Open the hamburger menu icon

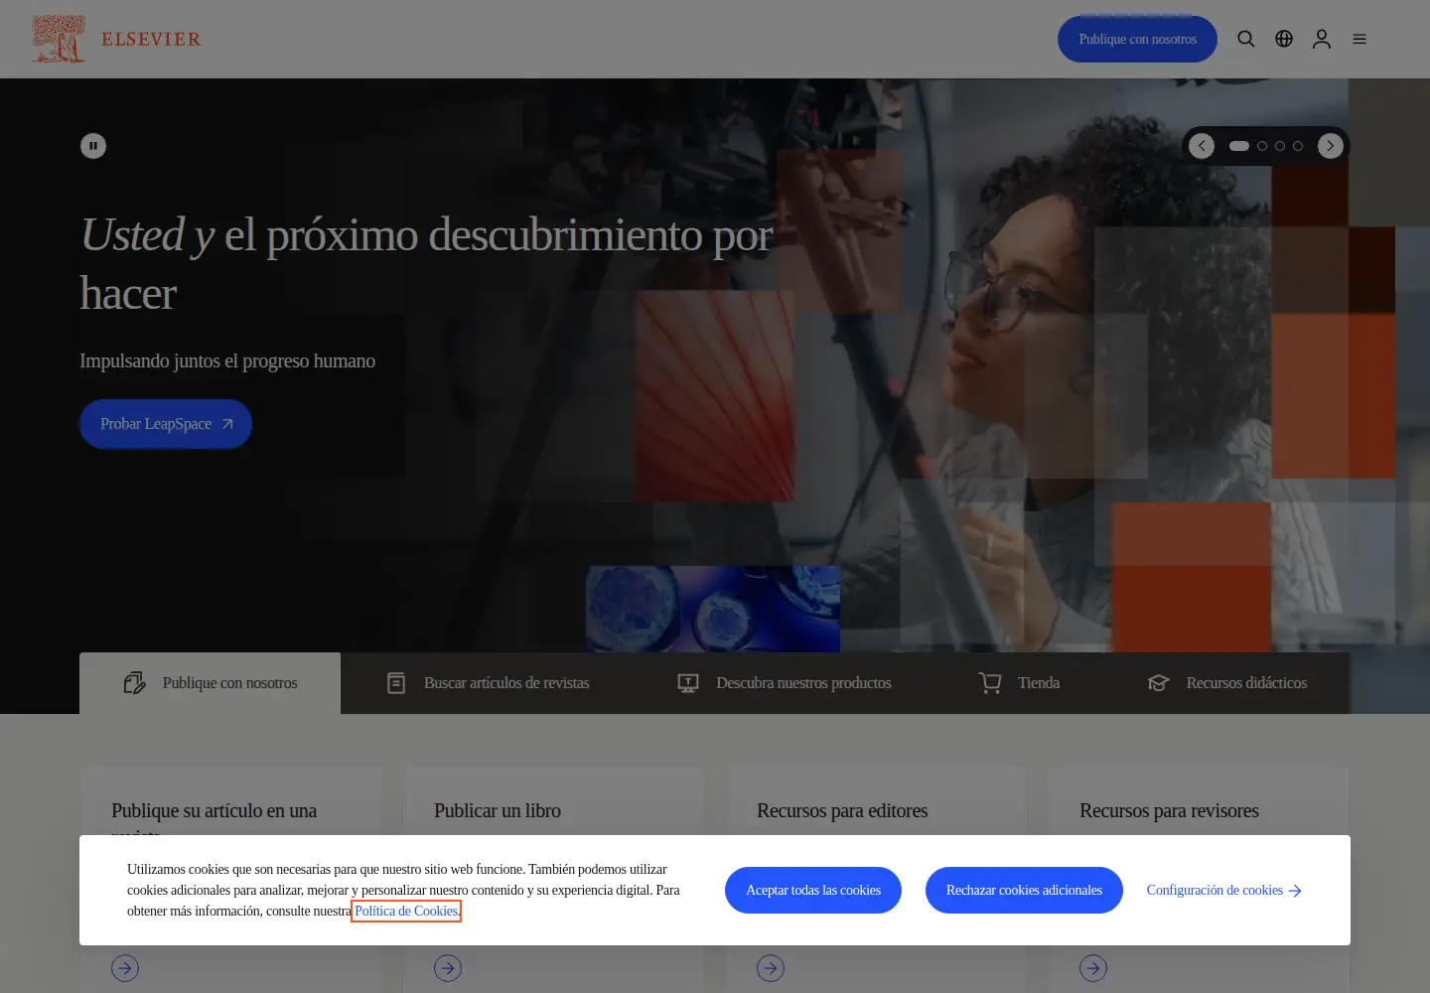tap(1359, 39)
